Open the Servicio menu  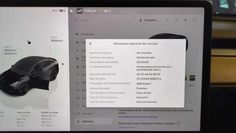coord(87,114)
